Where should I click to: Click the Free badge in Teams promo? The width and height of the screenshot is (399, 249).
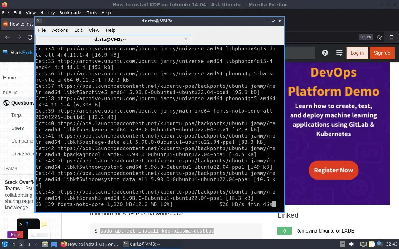coord(15,235)
